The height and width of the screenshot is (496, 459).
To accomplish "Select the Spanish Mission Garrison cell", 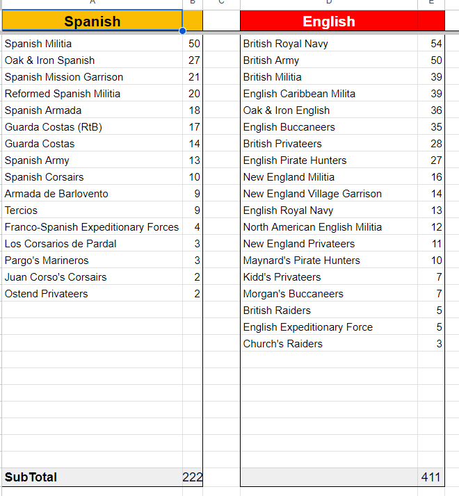I will 64,77.
